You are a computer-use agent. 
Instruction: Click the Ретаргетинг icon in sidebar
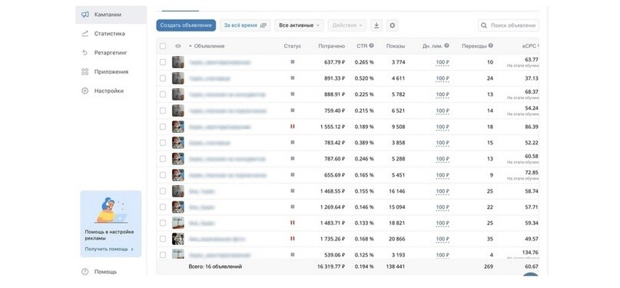(x=85, y=53)
